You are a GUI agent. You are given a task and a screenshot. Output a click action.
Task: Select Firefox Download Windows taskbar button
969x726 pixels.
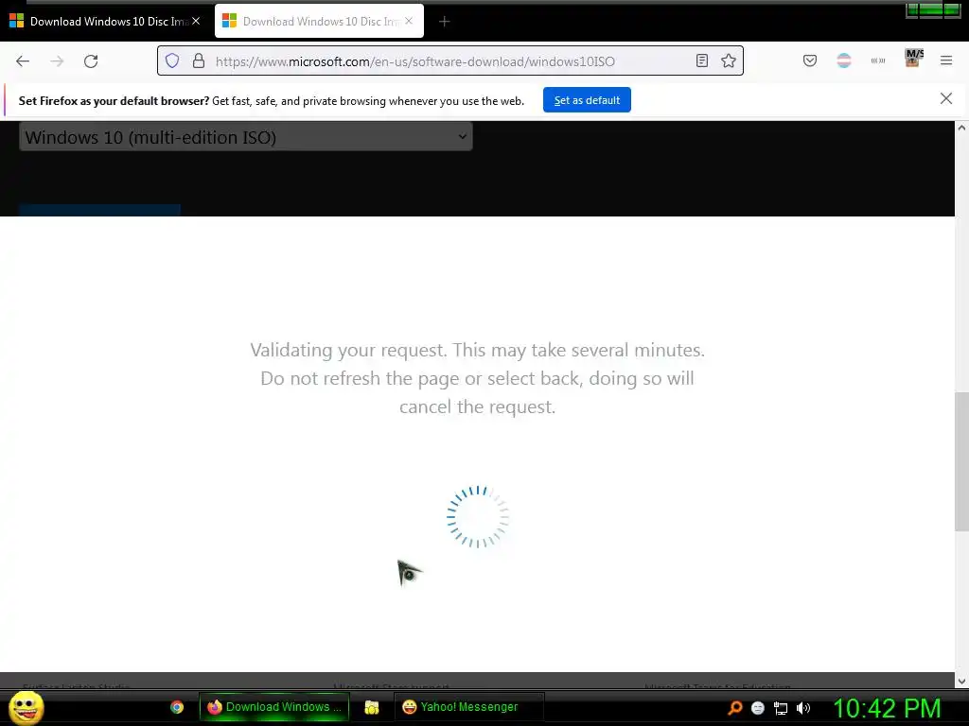coord(274,707)
